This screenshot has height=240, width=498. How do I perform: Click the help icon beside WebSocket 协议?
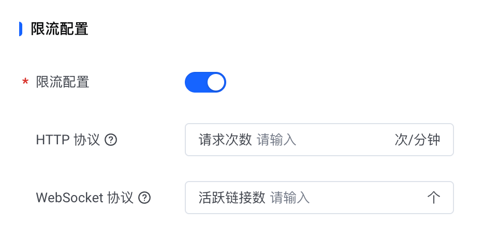coord(144,198)
